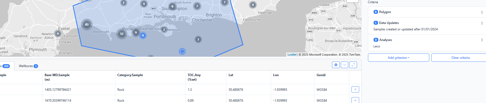Viewport: 486px width, 103px height.
Task: Sort by Category.Sample column header
Action: [x=130, y=75]
